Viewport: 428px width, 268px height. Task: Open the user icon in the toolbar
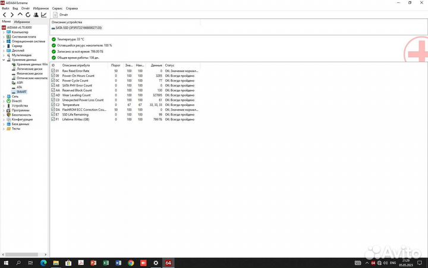point(36,15)
